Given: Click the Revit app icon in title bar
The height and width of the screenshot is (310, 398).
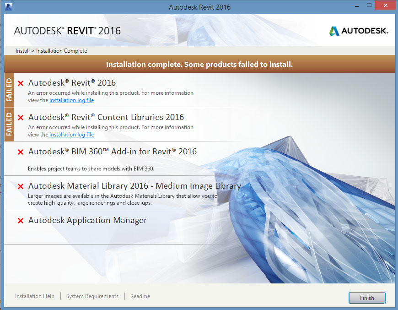Looking at the screenshot, I should pyautogui.click(x=8, y=7).
